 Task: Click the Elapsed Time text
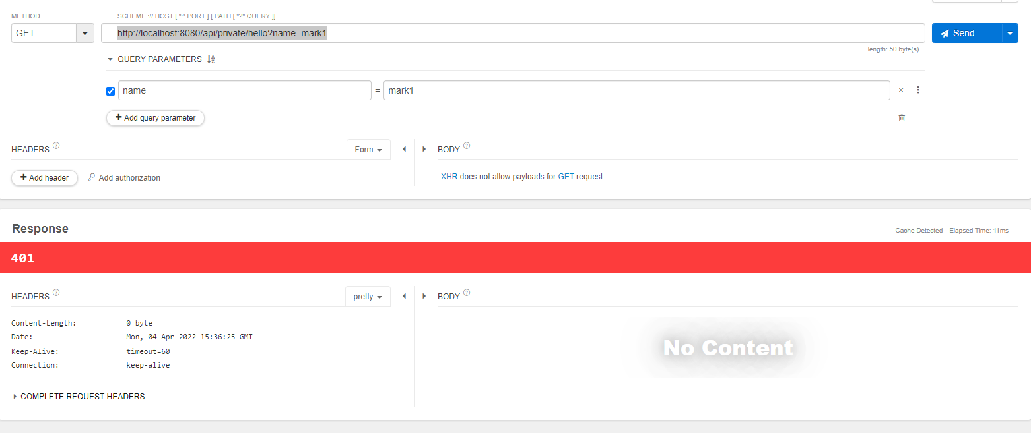[979, 231]
